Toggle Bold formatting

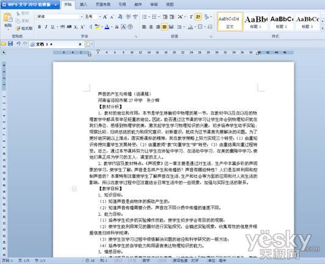click(40, 27)
